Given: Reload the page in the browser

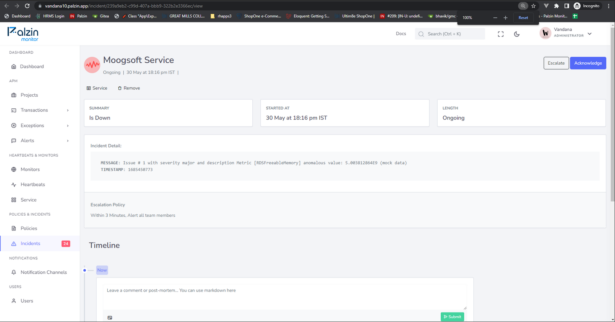Looking at the screenshot, I should click(27, 6).
